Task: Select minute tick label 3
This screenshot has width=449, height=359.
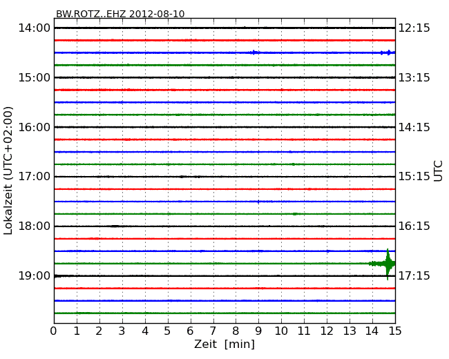Action: (122, 331)
